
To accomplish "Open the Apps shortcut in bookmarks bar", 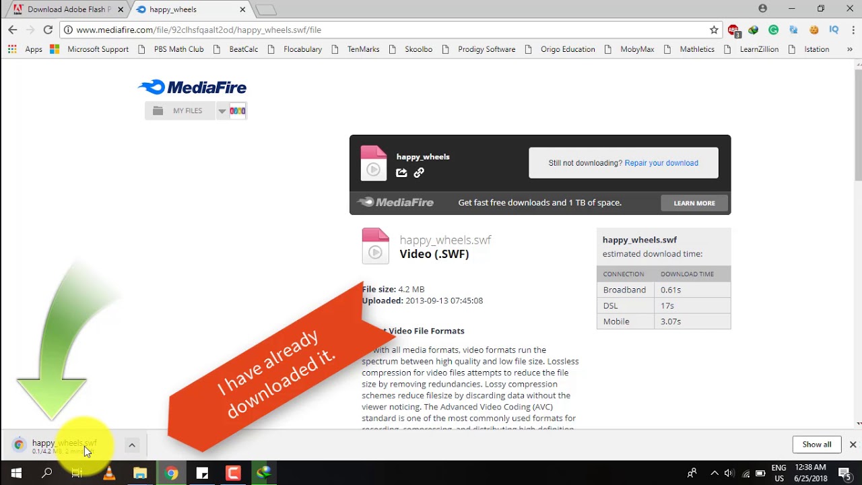I will click(x=25, y=49).
